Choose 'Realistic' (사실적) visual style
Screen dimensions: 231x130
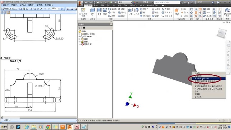(209, 73)
